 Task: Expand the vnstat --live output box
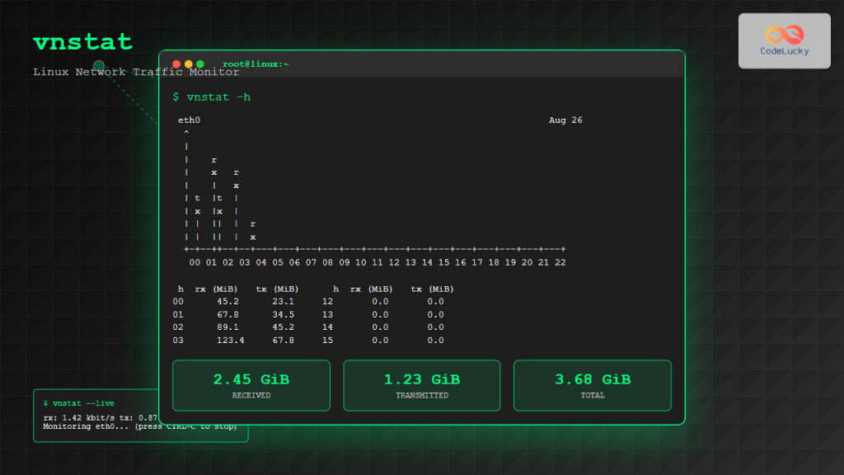[140, 415]
